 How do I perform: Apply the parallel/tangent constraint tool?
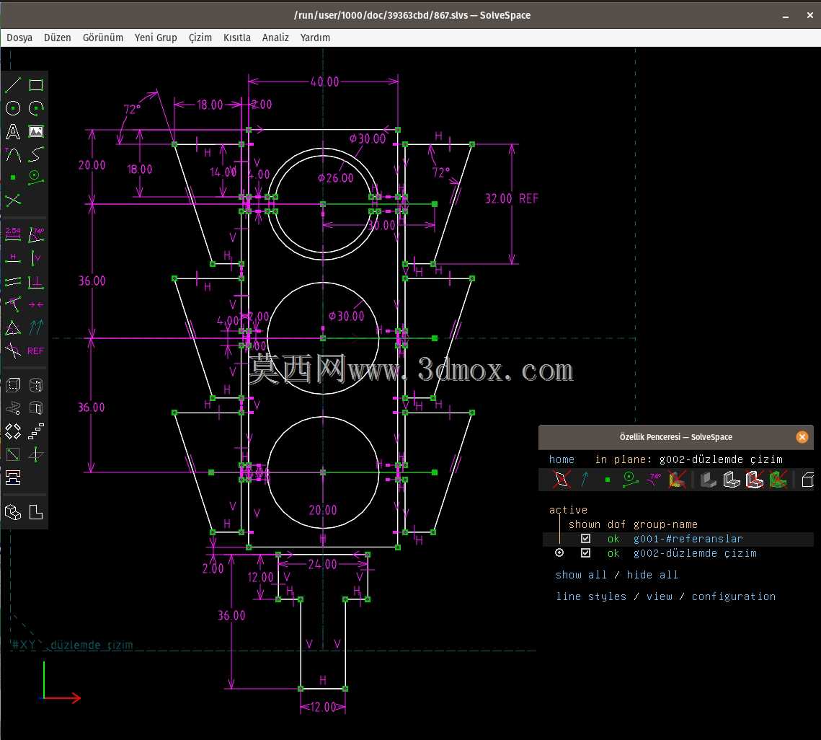13,281
